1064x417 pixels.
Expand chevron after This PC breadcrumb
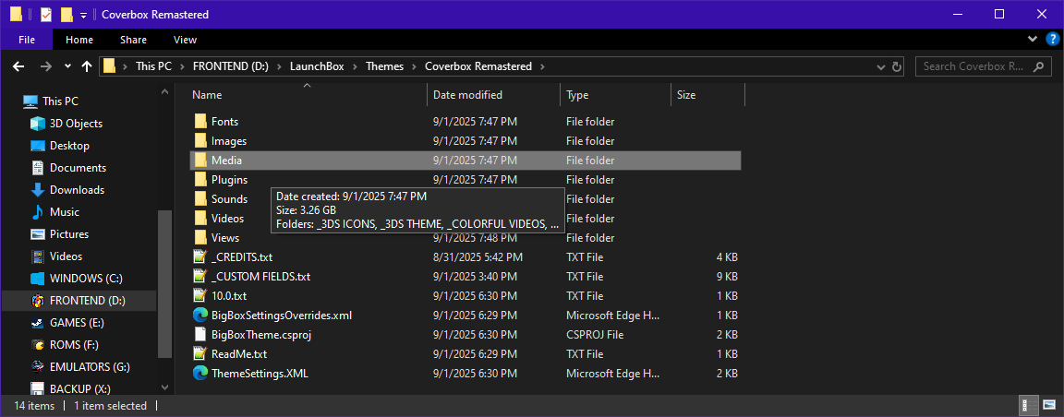pyautogui.click(x=181, y=66)
